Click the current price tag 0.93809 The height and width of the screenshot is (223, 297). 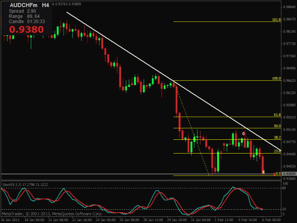[x=289, y=174]
